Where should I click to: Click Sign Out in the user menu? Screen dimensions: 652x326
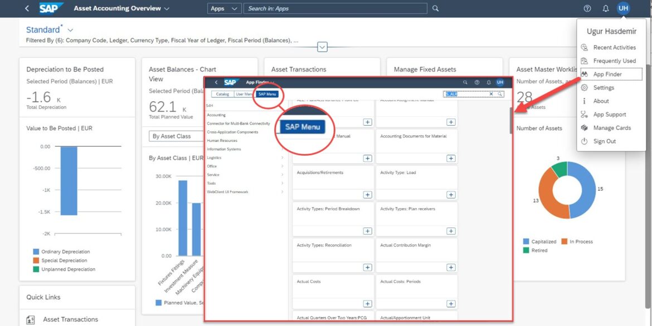pyautogui.click(x=604, y=141)
